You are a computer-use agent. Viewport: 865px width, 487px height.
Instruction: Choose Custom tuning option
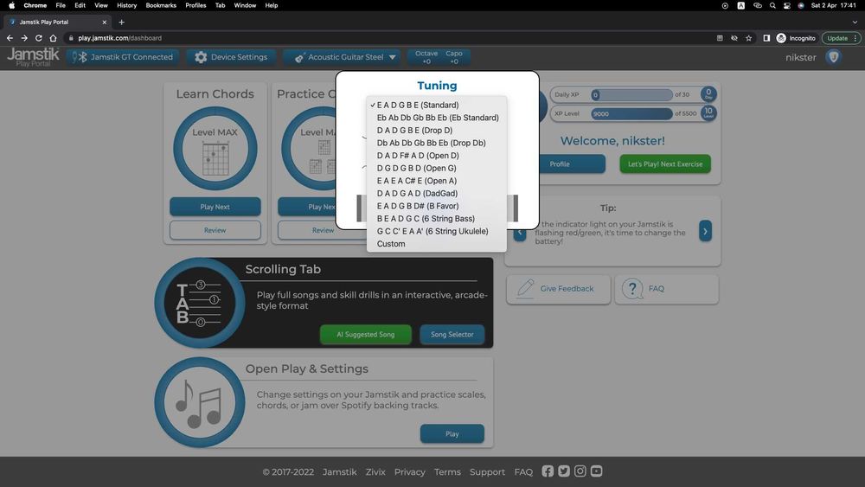pos(436,244)
